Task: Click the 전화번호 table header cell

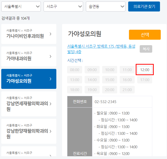Action: 80,102
